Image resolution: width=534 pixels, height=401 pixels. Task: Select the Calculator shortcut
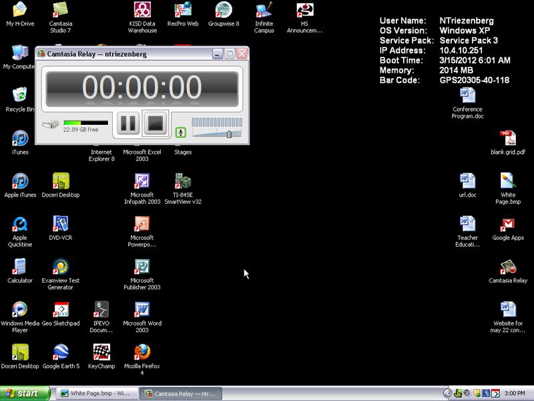[20, 271]
